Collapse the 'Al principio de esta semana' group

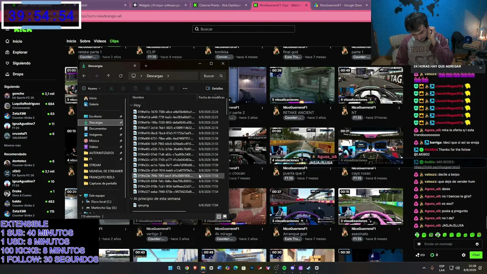point(131,199)
